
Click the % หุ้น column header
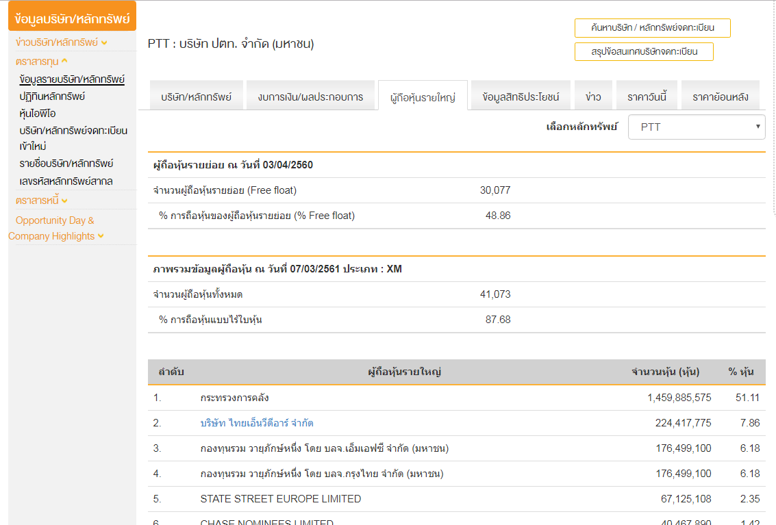(x=741, y=372)
